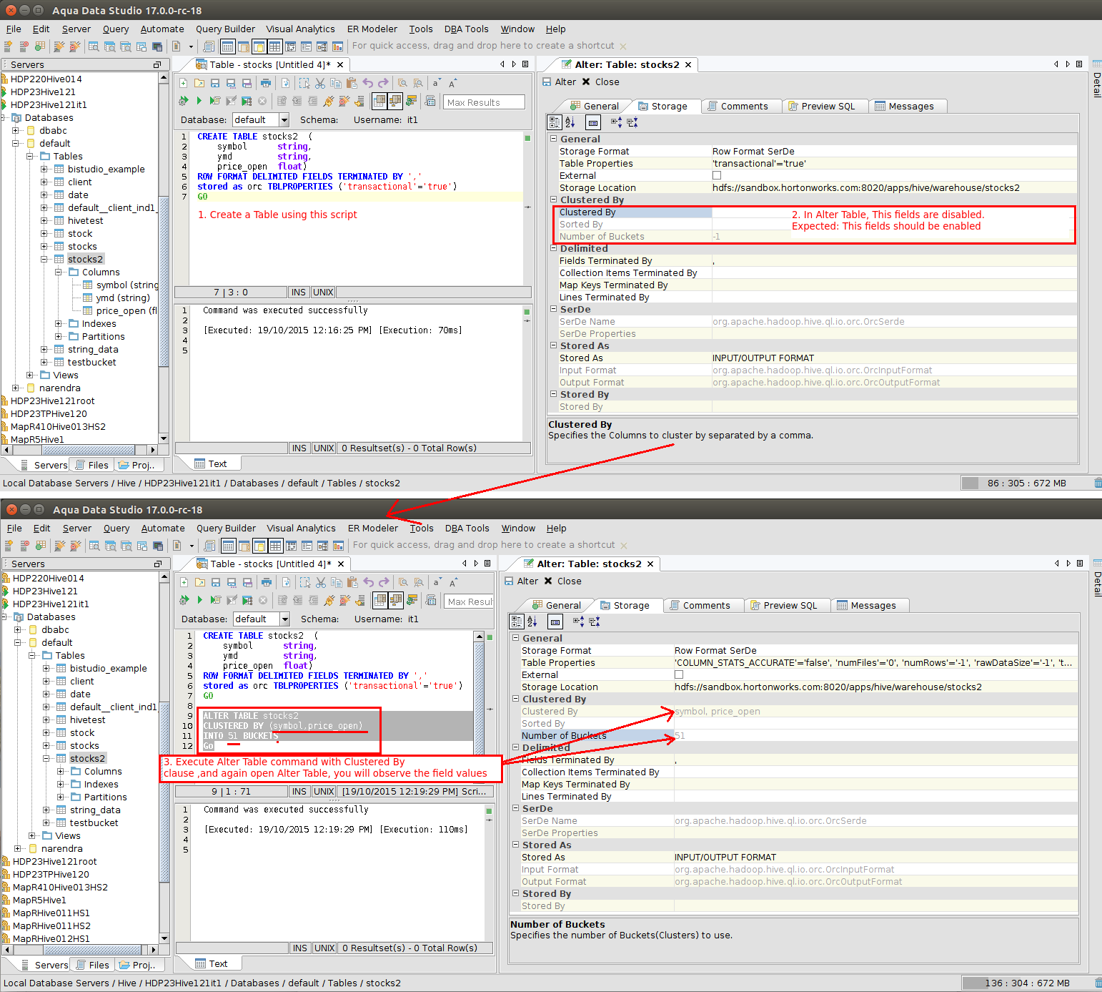Click the ER Modeler icon in upper toolbar
1102x992 pixels.
(322, 46)
